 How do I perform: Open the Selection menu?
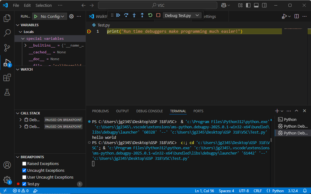(x=44, y=5)
